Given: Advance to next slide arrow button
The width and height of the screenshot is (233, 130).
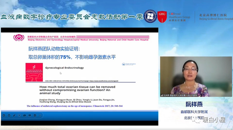Looking at the screenshot, I should [x=9, y=115].
